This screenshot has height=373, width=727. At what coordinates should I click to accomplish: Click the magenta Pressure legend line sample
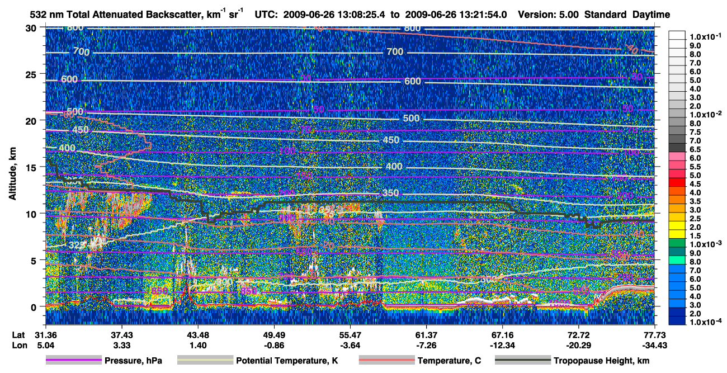point(73,361)
